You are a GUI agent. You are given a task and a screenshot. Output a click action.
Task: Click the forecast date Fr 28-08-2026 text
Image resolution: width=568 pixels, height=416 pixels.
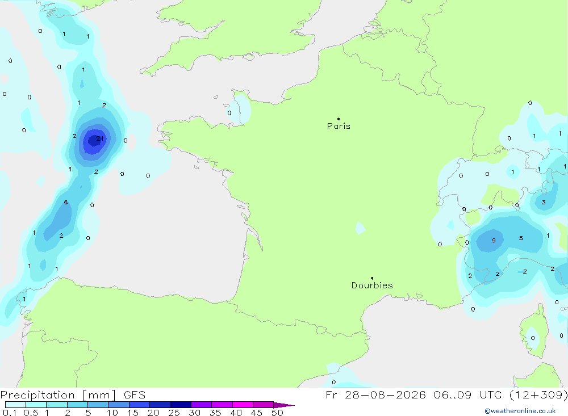click(x=375, y=394)
